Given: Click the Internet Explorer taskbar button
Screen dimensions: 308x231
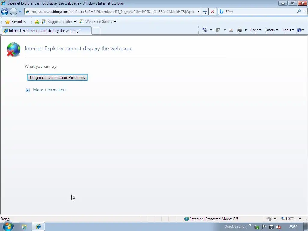Looking at the screenshot, I should click(38, 227).
